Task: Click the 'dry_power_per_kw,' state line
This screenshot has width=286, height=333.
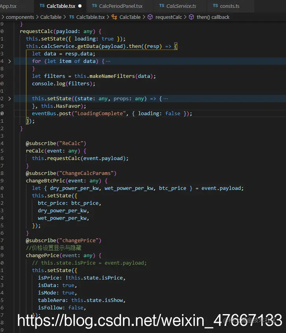Action: coord(63,211)
